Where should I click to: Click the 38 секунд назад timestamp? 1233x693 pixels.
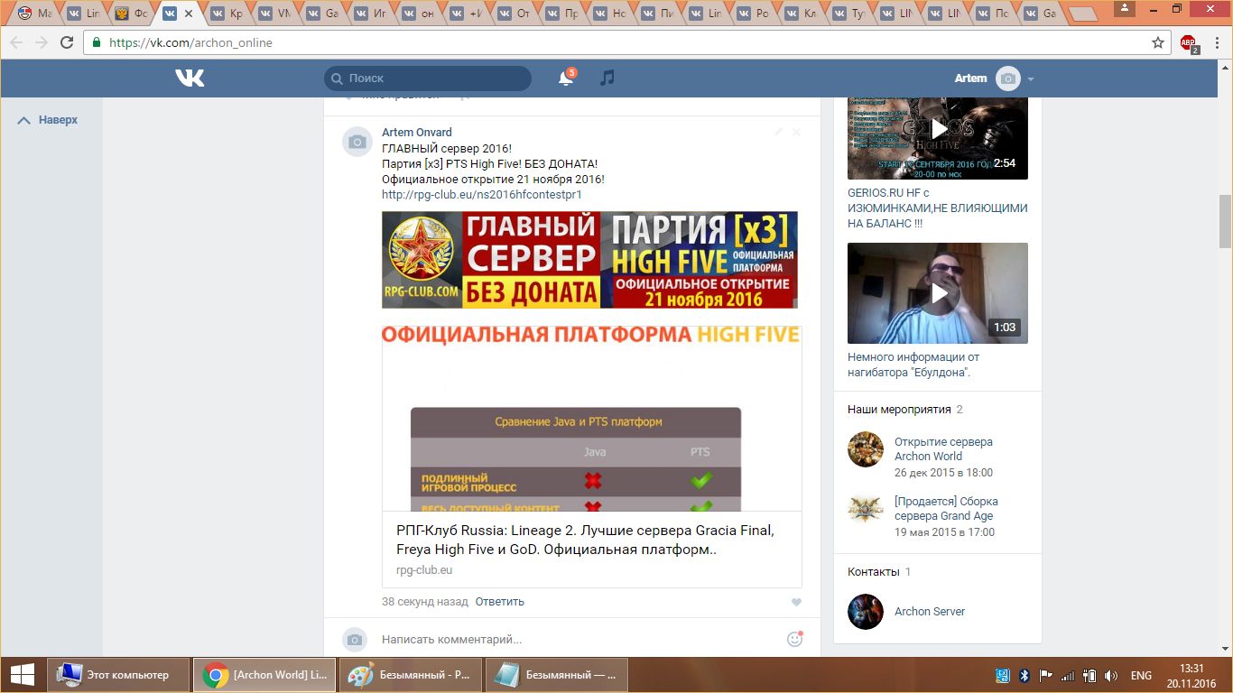(x=425, y=602)
